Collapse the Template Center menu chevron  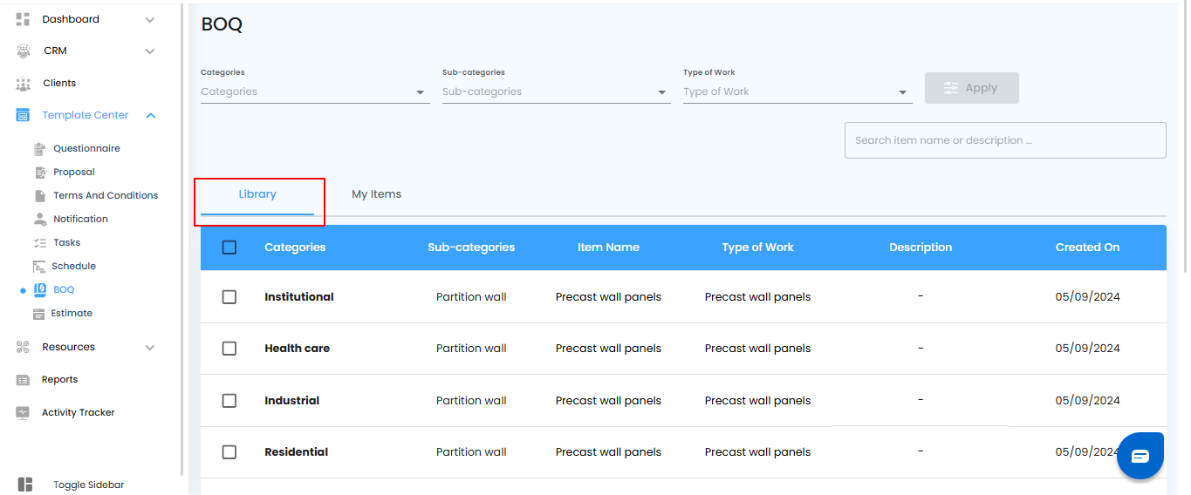point(151,116)
